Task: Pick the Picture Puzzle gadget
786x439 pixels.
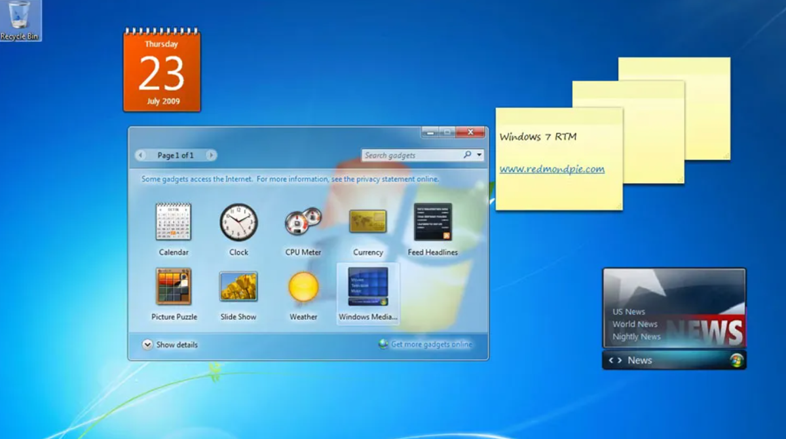Action: tap(174, 287)
